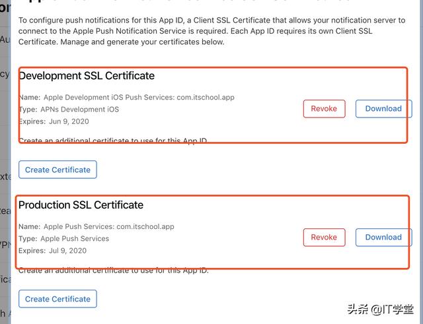This screenshot has height=324, width=423.
Task: Revoke the Development SSL certificate
Action: (x=324, y=109)
